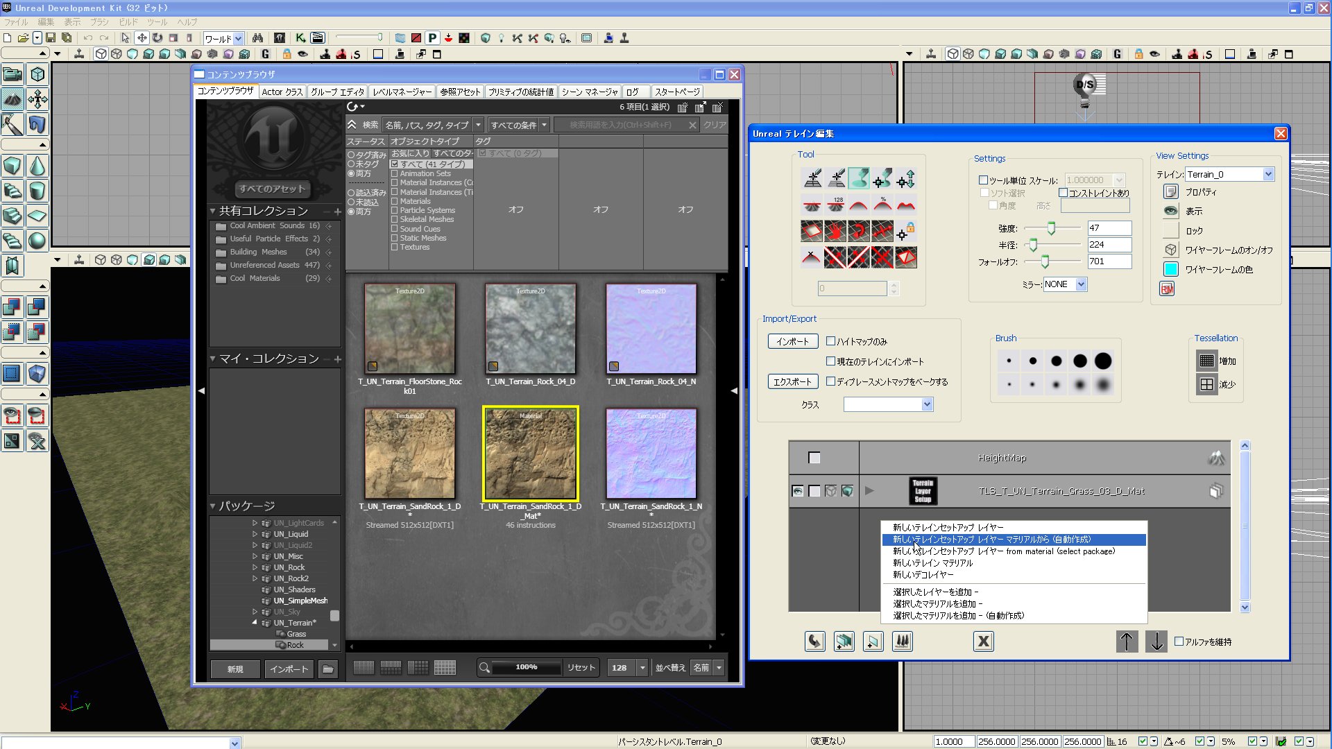This screenshot has height=749, width=1332.
Task: Switch to the Actor クラス tab
Action: 282,92
